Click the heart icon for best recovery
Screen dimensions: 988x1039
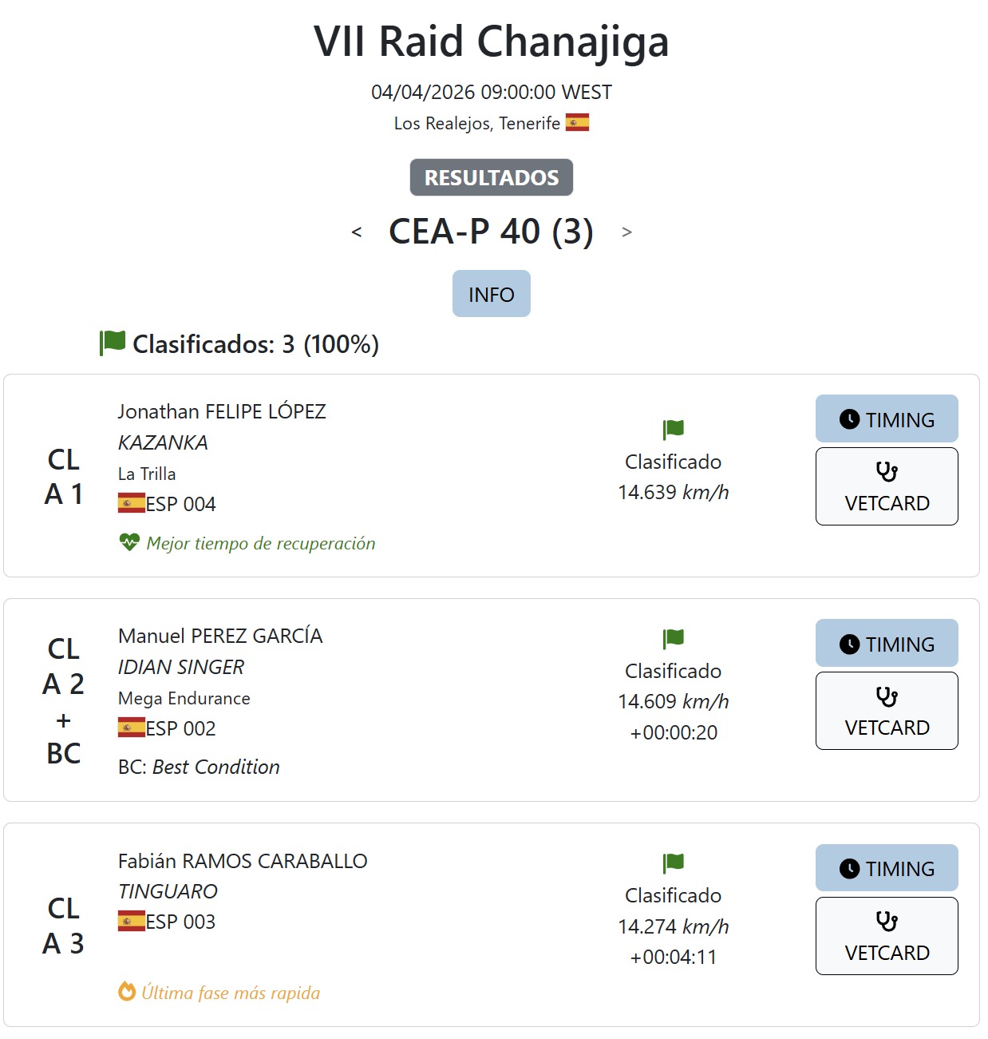pos(129,543)
